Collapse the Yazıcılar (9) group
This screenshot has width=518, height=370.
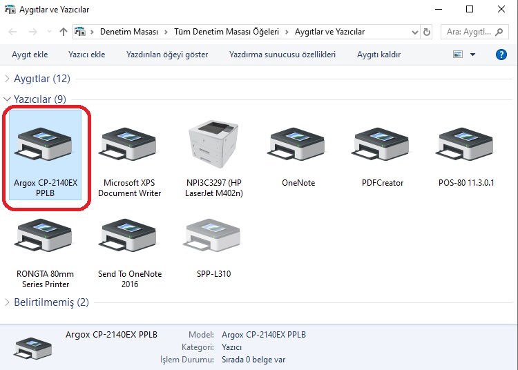click(8, 99)
